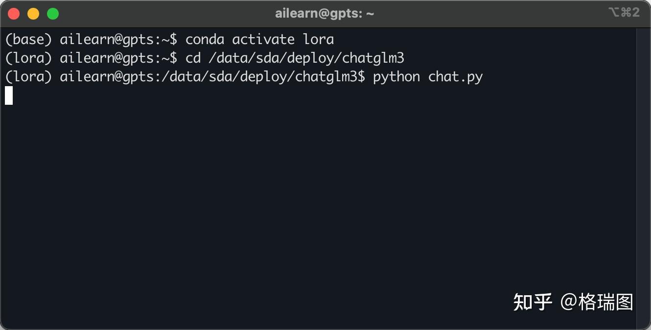
Task: Click the yellow minimize window button
Action: (x=33, y=14)
